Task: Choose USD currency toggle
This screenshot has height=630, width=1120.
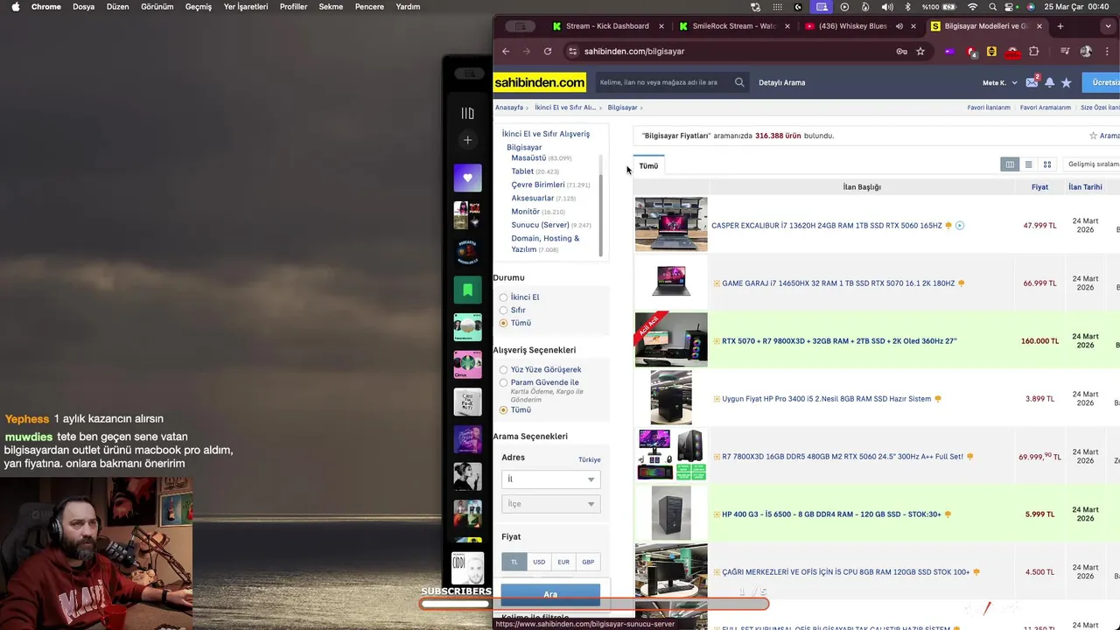Action: (x=539, y=562)
